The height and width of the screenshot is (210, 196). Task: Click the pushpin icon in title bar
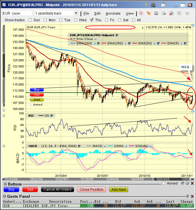[146, 5]
